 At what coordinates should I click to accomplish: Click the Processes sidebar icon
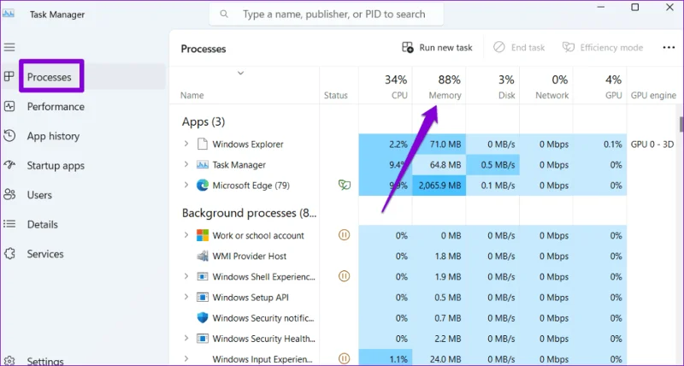pos(9,77)
